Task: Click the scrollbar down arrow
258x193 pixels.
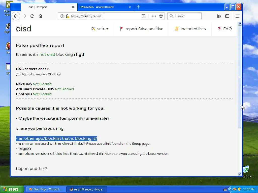Action: pos(240,174)
